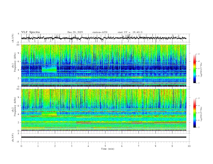Screen dimensions: 213x164
Task: Click the ch.3 flat black waveform line
Action: [104, 137]
